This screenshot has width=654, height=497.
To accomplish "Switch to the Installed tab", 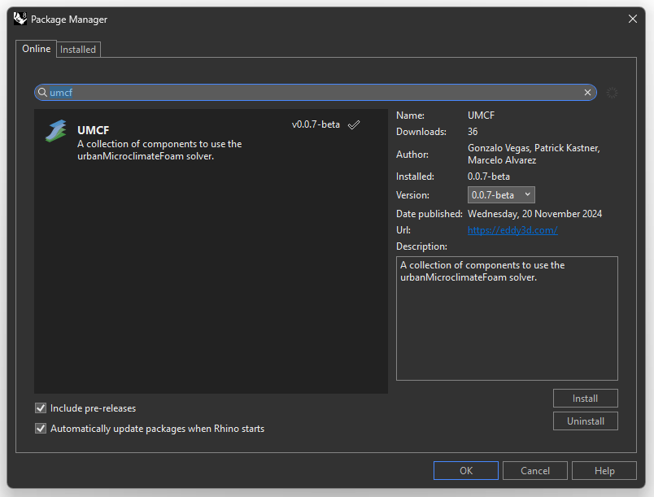I will 78,50.
